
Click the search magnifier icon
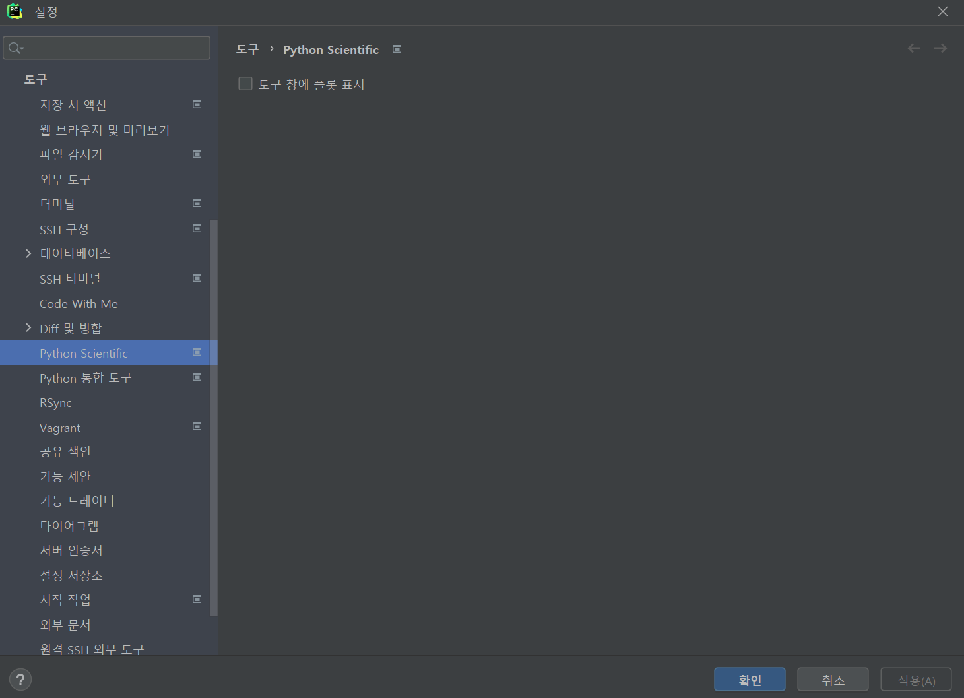click(x=15, y=48)
